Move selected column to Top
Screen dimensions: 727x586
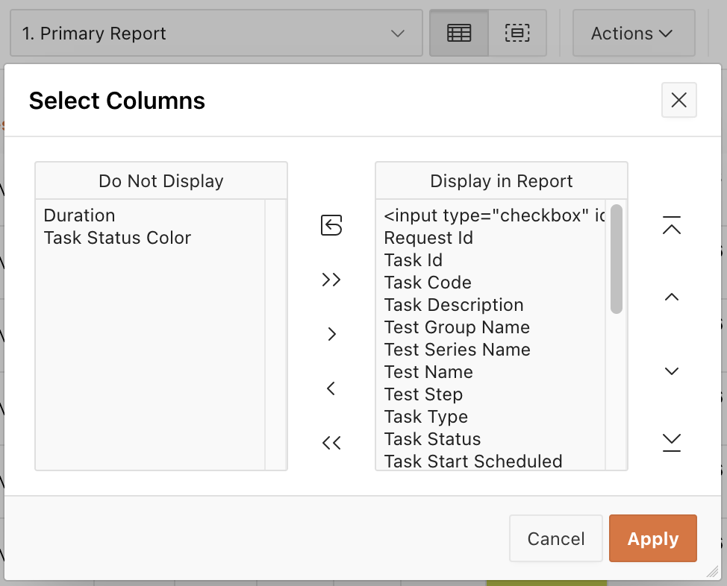672,225
